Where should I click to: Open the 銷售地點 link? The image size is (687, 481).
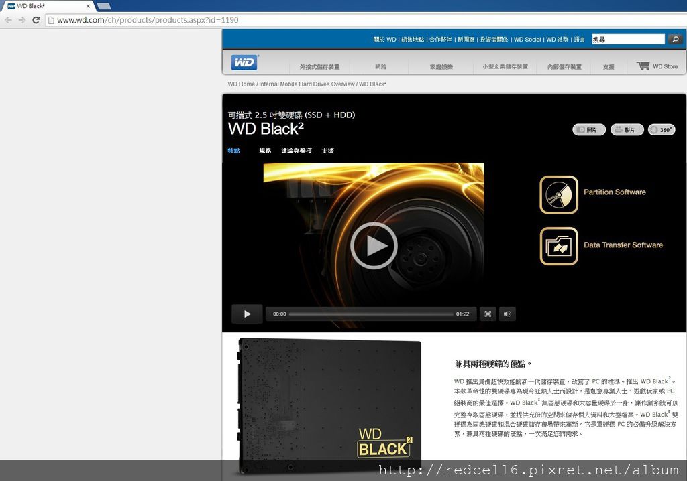click(x=413, y=40)
